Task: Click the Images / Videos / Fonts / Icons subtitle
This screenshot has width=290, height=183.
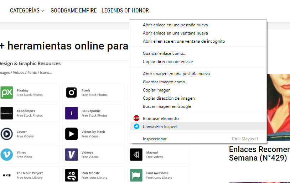Action: click(26, 73)
